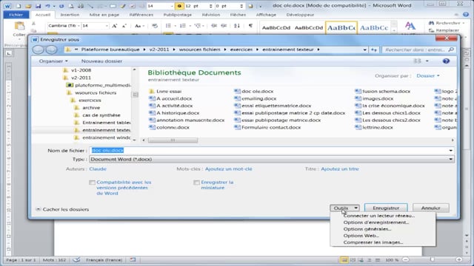This screenshot has height=266, width=474.
Task: Open 'Options d'enregistrement...' menu entry
Action: pyautogui.click(x=376, y=222)
